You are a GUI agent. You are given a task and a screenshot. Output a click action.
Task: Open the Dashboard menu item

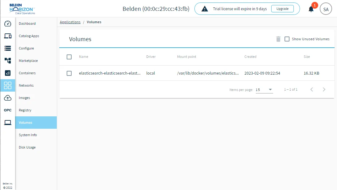point(27,24)
